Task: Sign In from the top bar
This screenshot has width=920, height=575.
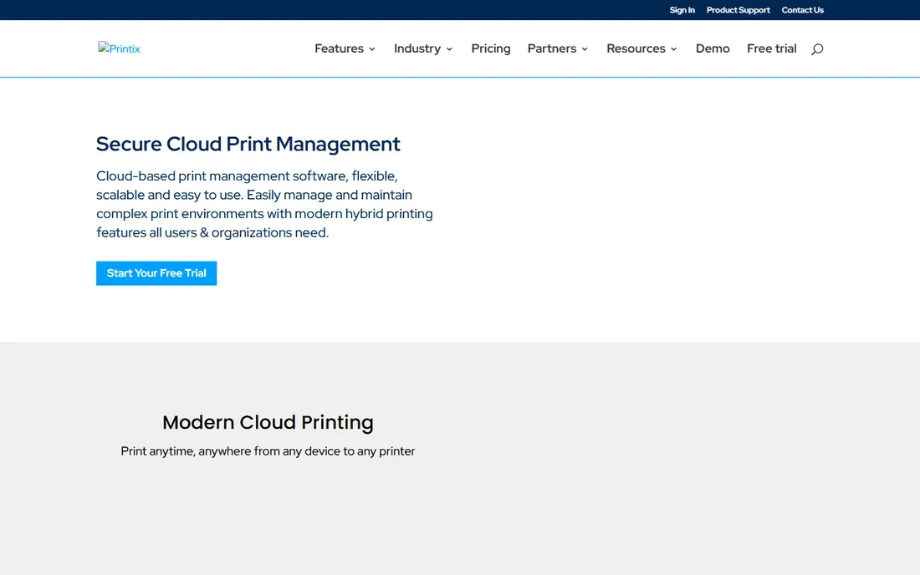Action: 682,10
